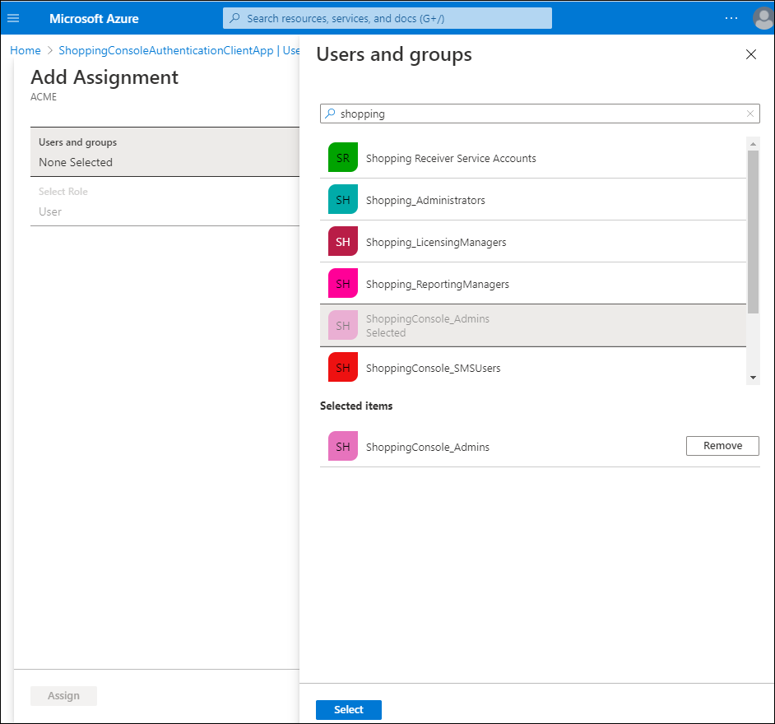Click the red ShoppingConsole_SMSUsers avatar

tap(342, 368)
